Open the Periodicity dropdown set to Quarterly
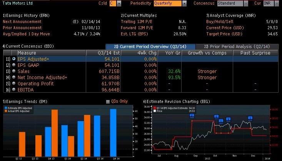This screenshot has width=282, height=161. click(170, 3)
